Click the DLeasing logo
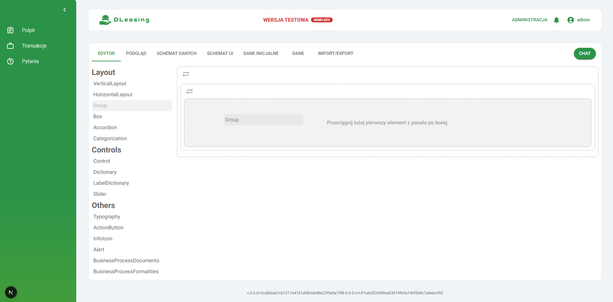 (x=124, y=20)
